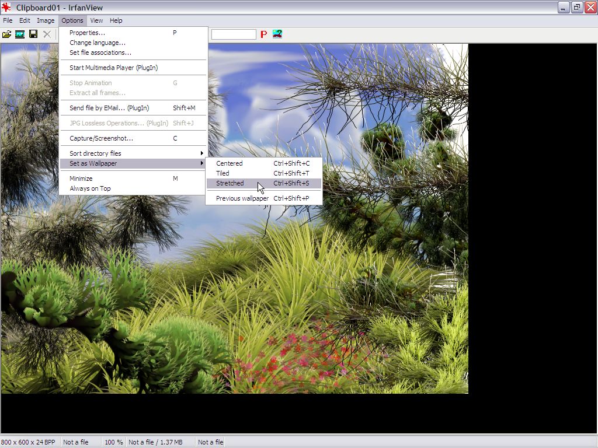Click the Delete X toolbar icon

click(47, 34)
